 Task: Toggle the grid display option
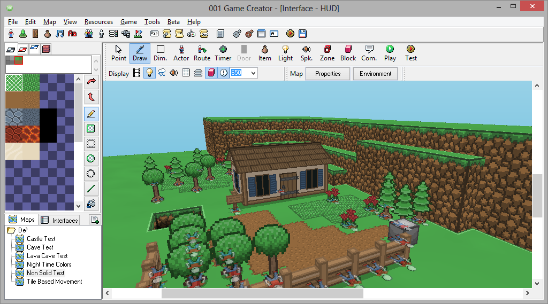click(186, 73)
